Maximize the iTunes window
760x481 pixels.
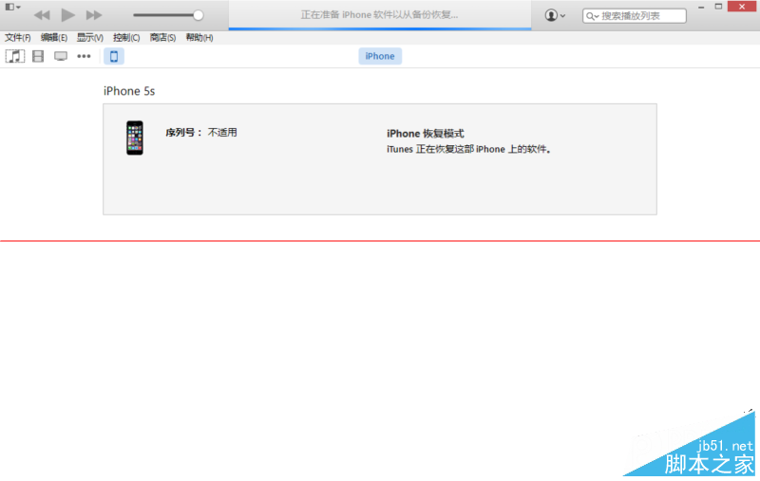coord(718,7)
